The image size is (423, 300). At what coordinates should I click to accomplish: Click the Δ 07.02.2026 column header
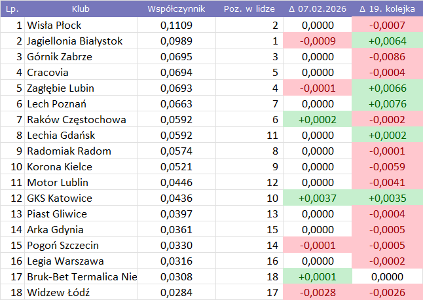click(x=316, y=9)
